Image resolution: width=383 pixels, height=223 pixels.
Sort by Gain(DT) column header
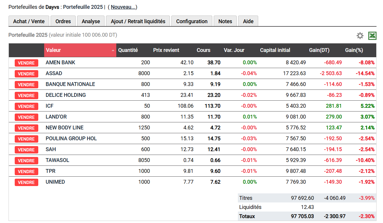(319, 50)
